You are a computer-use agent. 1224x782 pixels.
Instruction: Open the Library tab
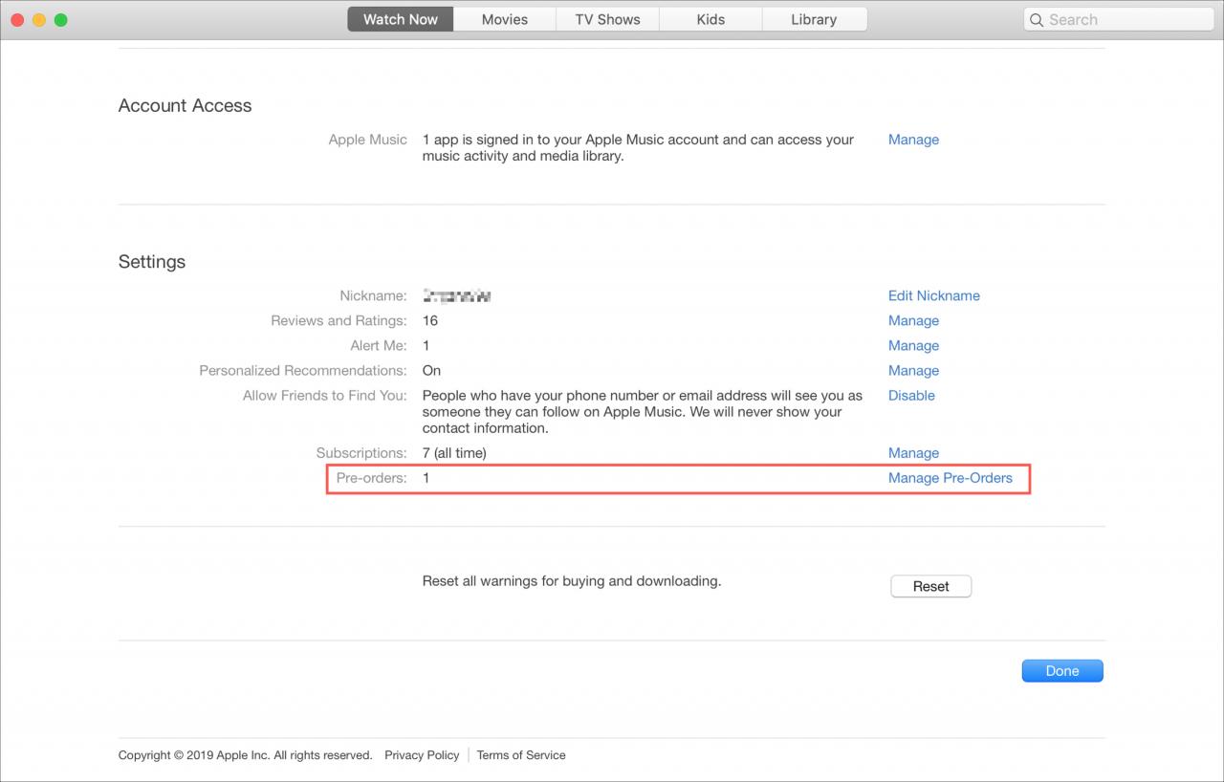click(814, 19)
